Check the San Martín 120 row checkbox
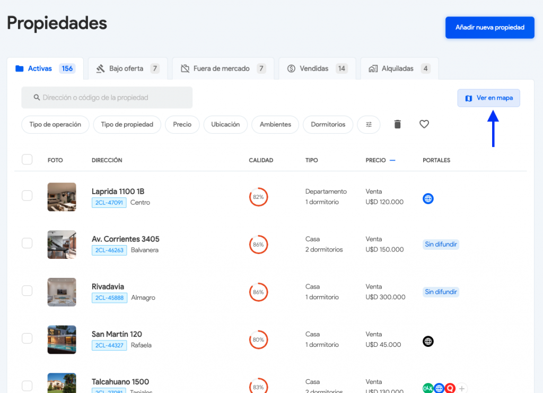This screenshot has height=393, width=543. point(27,338)
